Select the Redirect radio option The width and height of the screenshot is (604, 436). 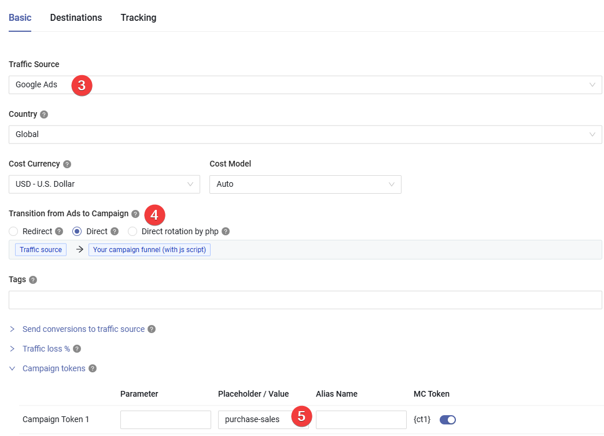(13, 231)
